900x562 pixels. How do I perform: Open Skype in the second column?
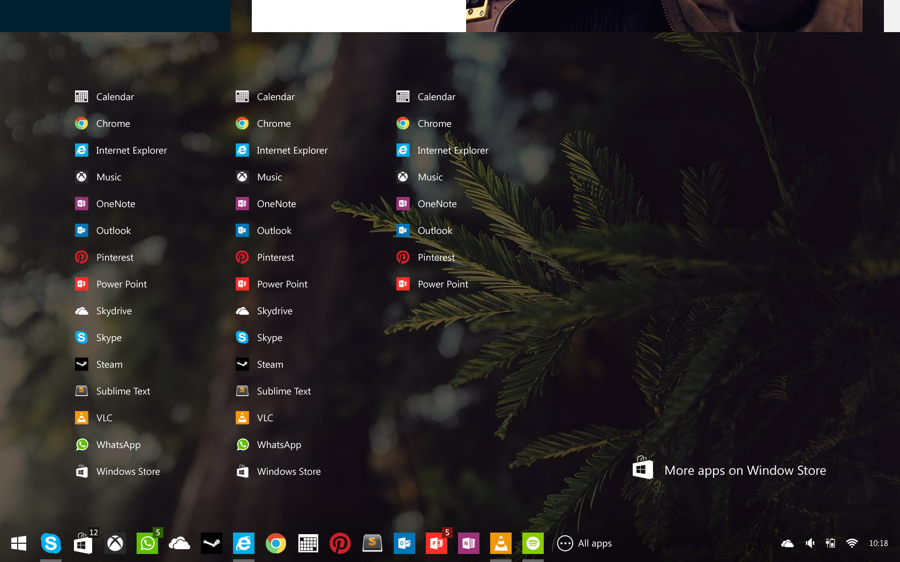click(x=259, y=337)
